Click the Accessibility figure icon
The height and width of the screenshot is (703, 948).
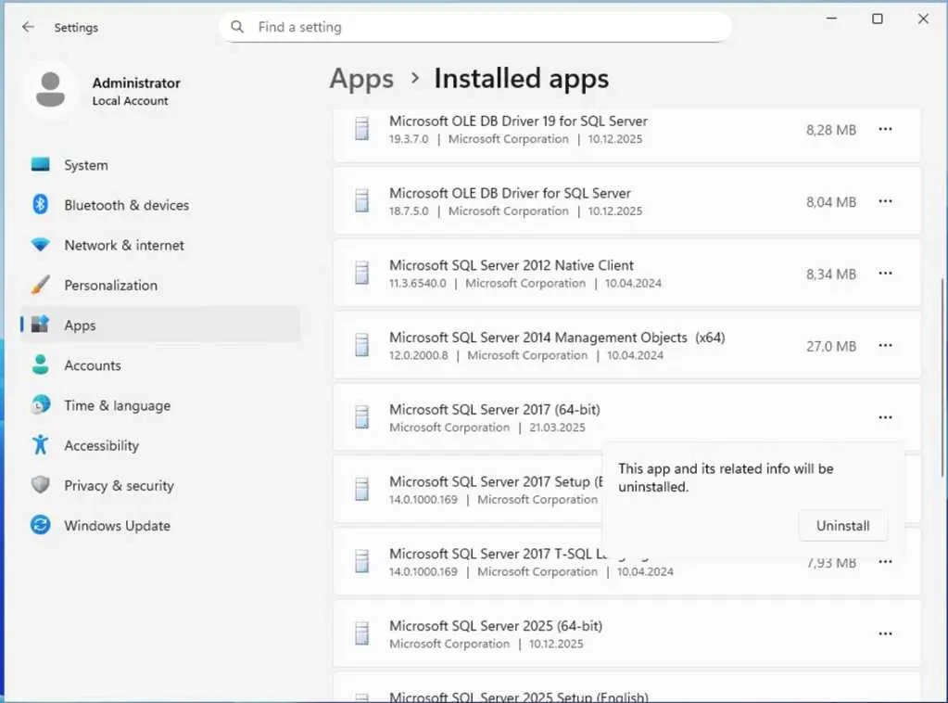tap(40, 445)
